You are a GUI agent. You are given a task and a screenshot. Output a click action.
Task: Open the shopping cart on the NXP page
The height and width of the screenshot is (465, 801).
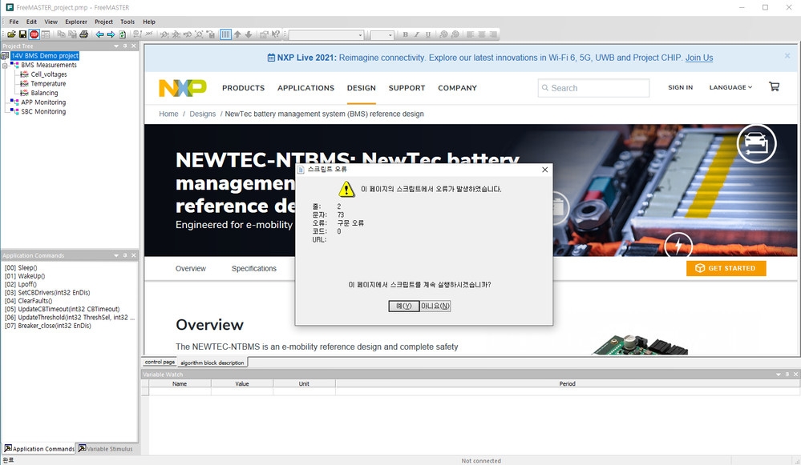pyautogui.click(x=774, y=87)
